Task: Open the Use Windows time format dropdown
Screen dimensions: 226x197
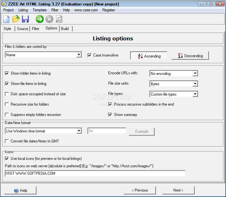Action: point(79,131)
